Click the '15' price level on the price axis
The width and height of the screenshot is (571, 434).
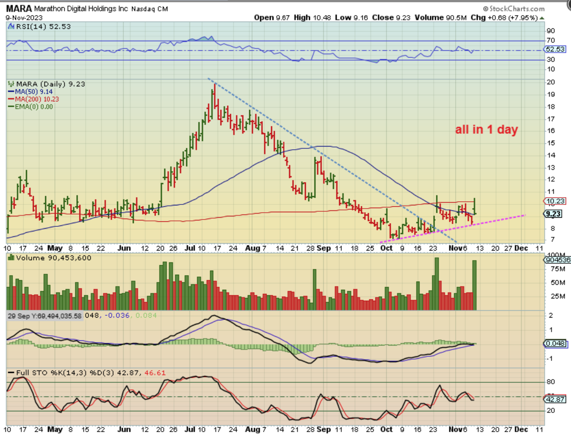552,143
